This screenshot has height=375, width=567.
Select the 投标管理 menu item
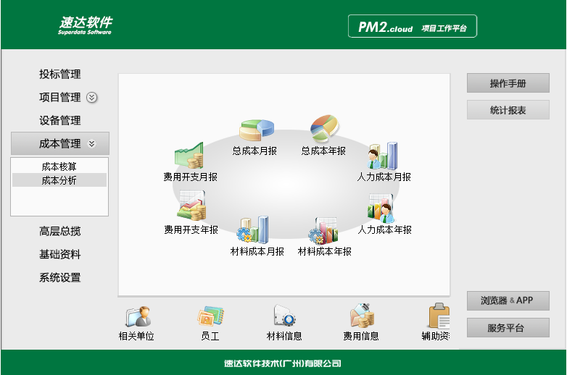point(60,75)
